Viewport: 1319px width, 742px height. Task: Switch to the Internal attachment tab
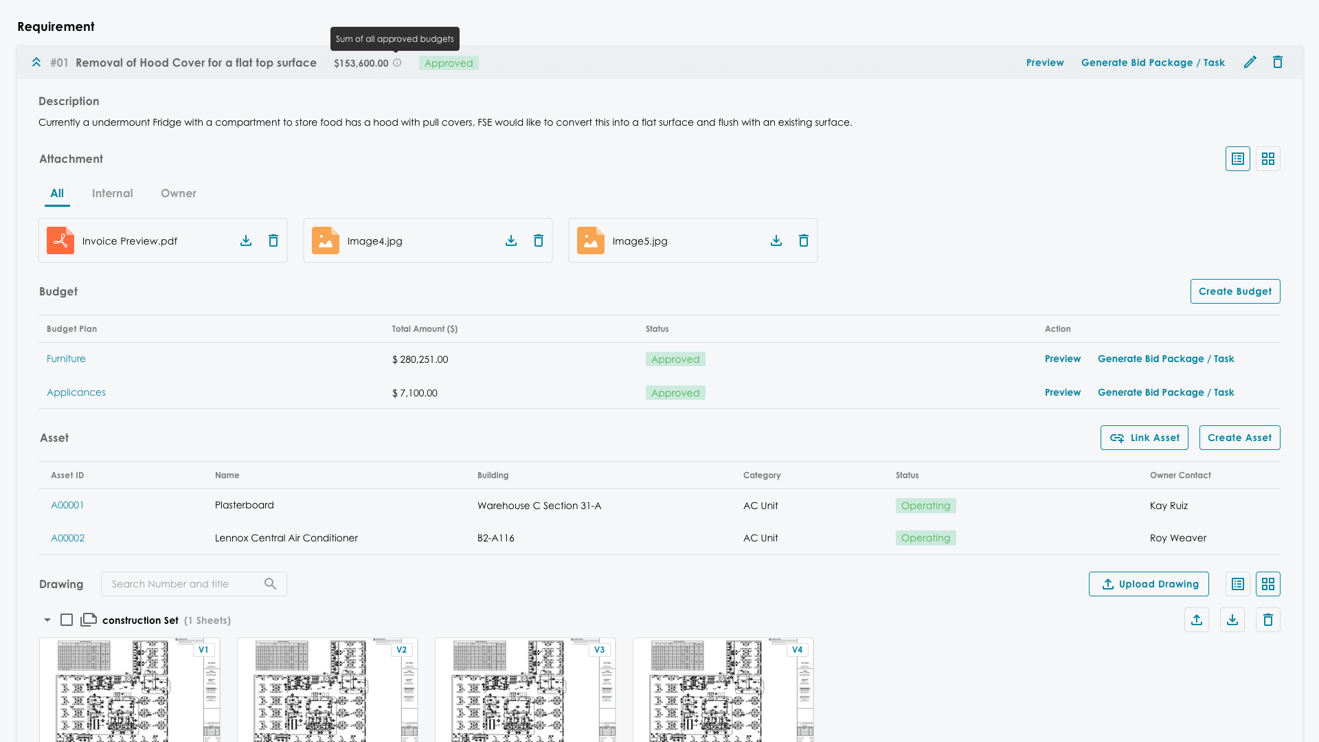112,193
